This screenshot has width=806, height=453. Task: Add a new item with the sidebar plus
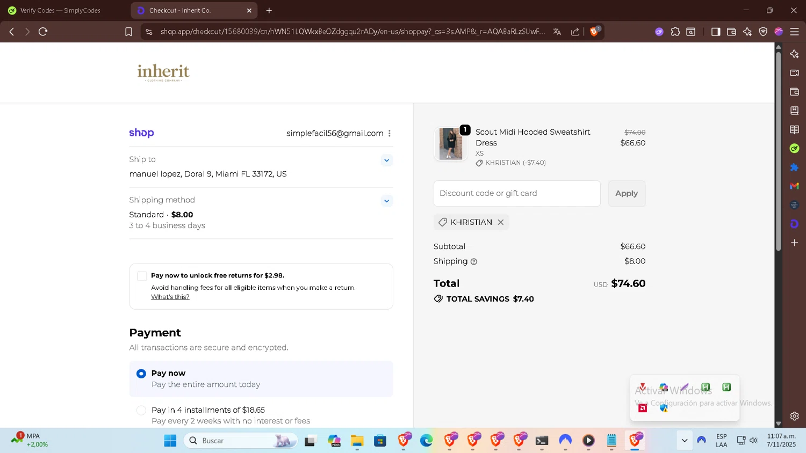tap(795, 243)
